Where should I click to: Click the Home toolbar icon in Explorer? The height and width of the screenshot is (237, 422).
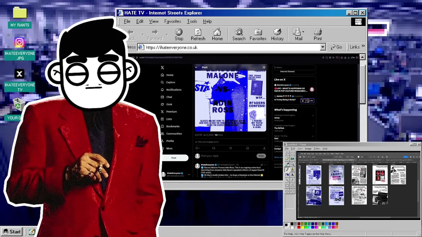coord(217,35)
